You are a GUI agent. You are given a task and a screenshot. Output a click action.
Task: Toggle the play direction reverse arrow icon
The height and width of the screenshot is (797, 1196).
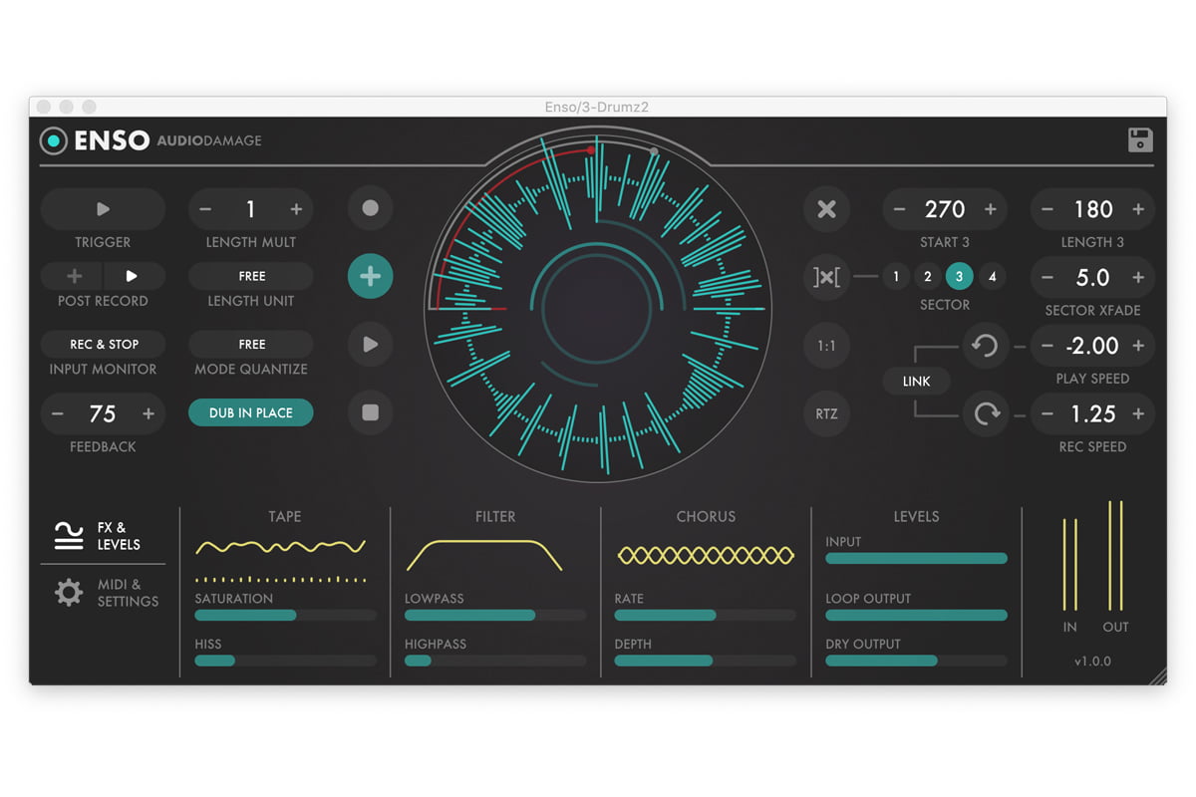click(x=985, y=346)
